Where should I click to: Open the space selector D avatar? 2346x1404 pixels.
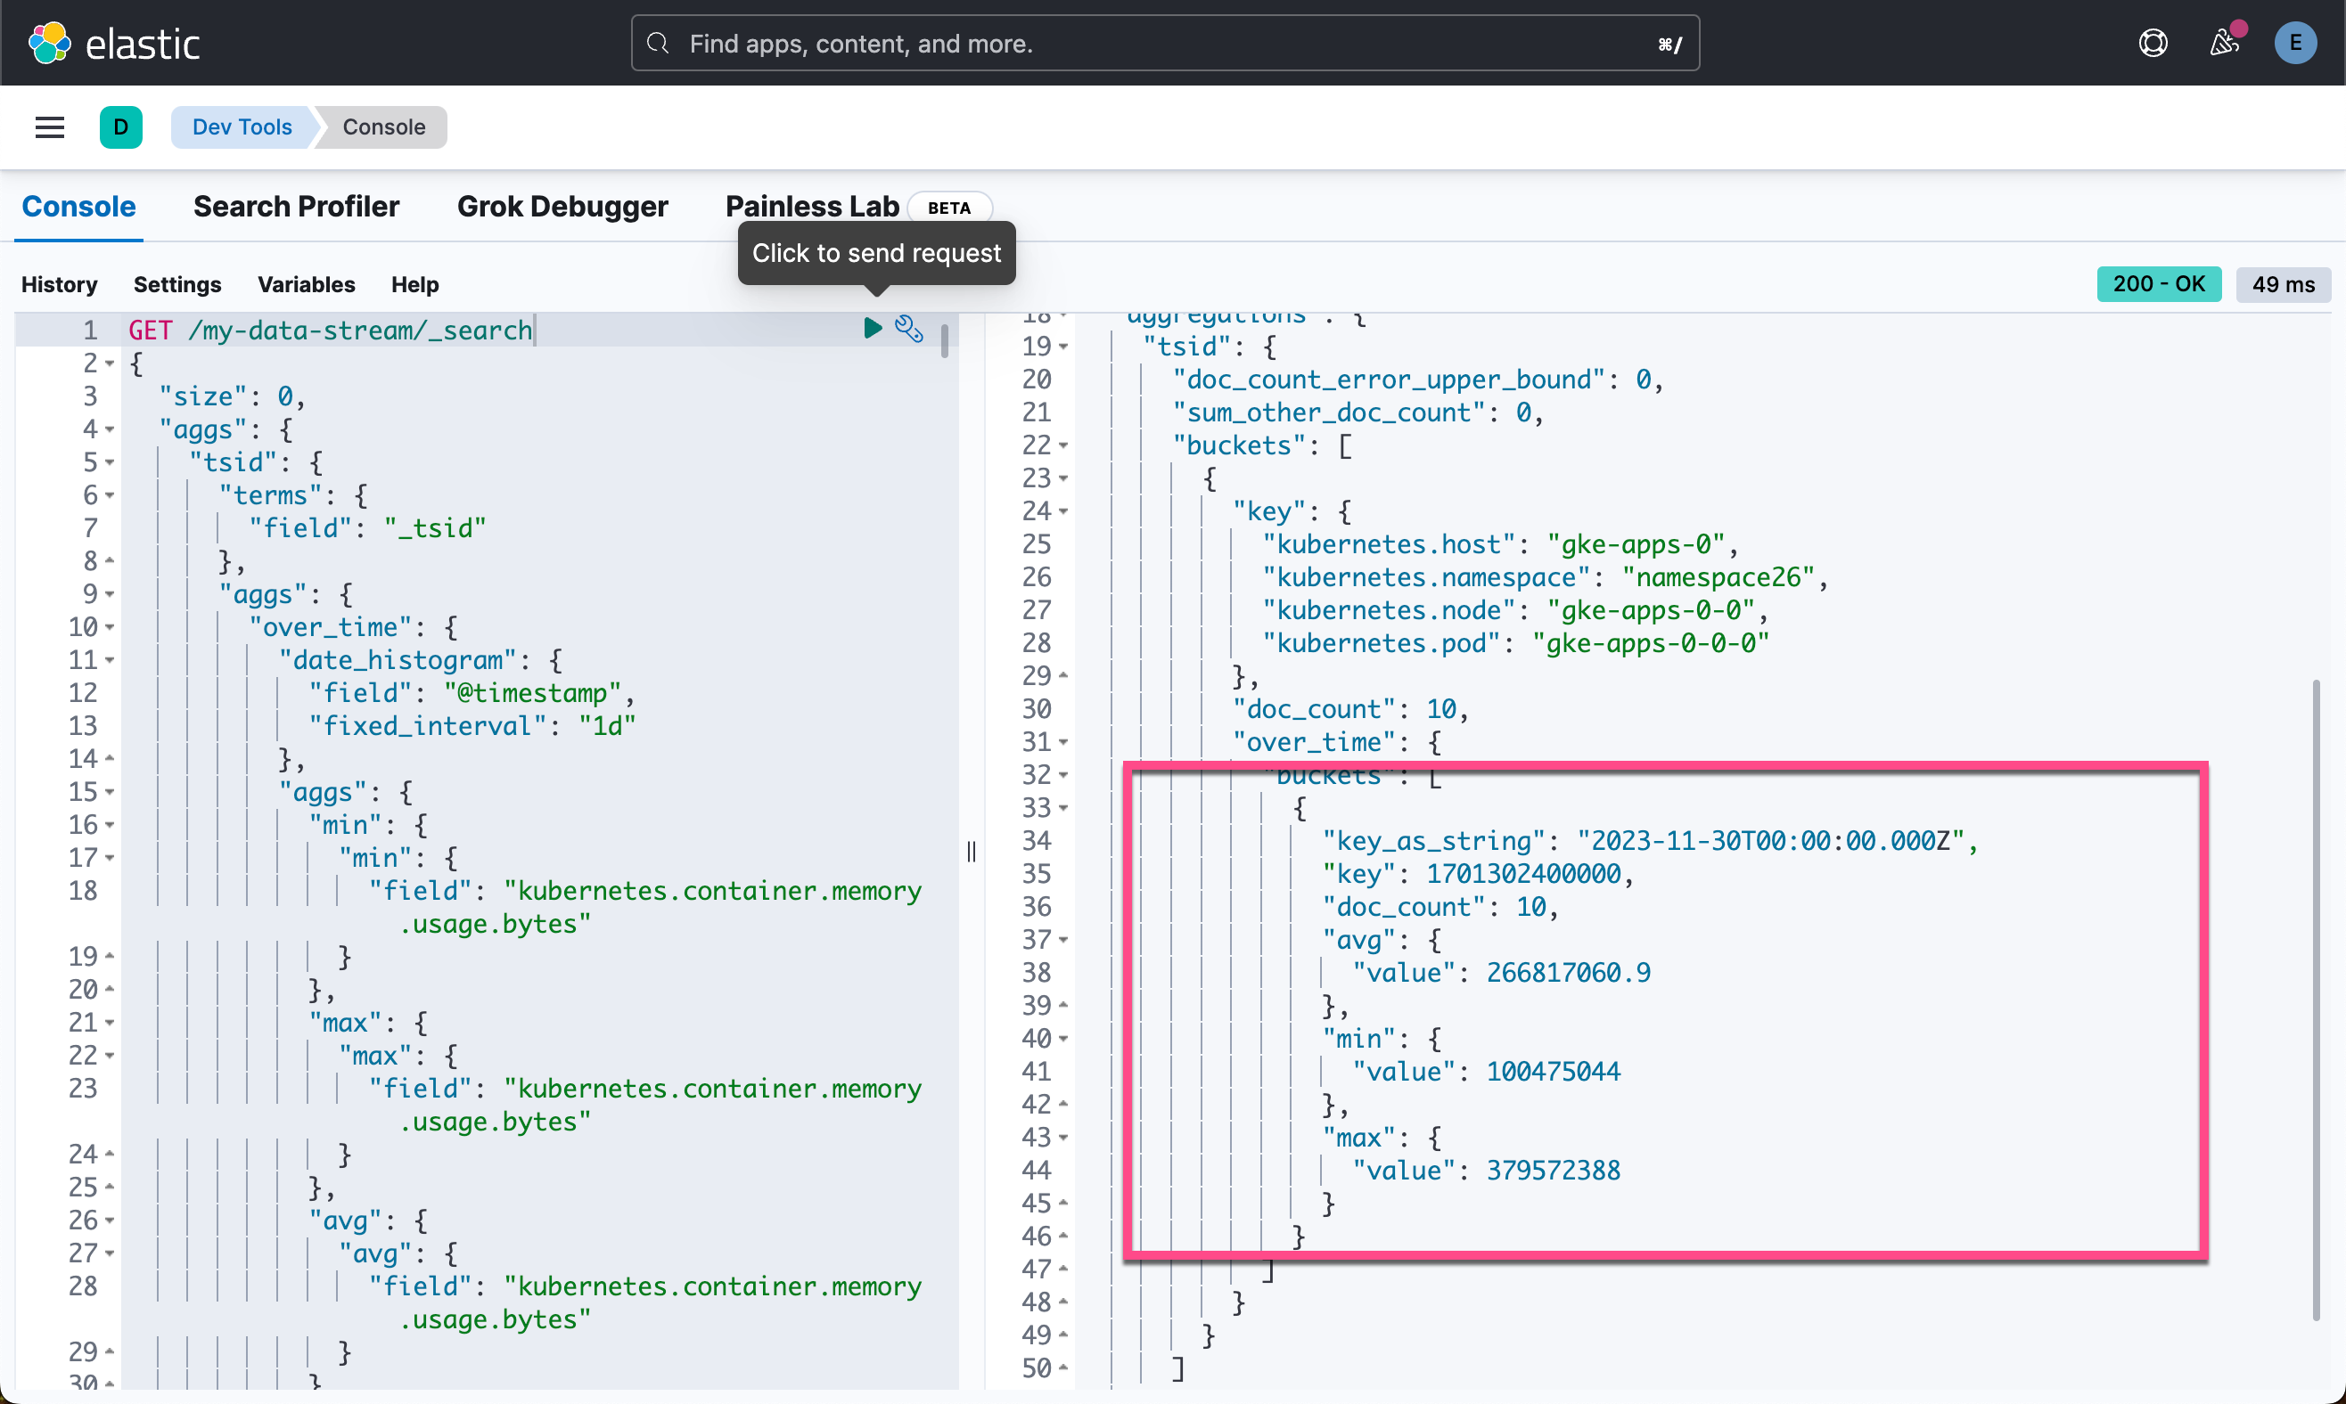121,127
